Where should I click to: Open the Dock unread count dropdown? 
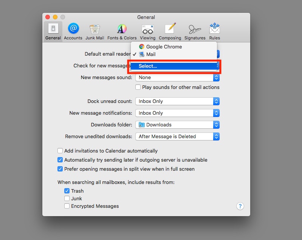pyautogui.click(x=177, y=101)
